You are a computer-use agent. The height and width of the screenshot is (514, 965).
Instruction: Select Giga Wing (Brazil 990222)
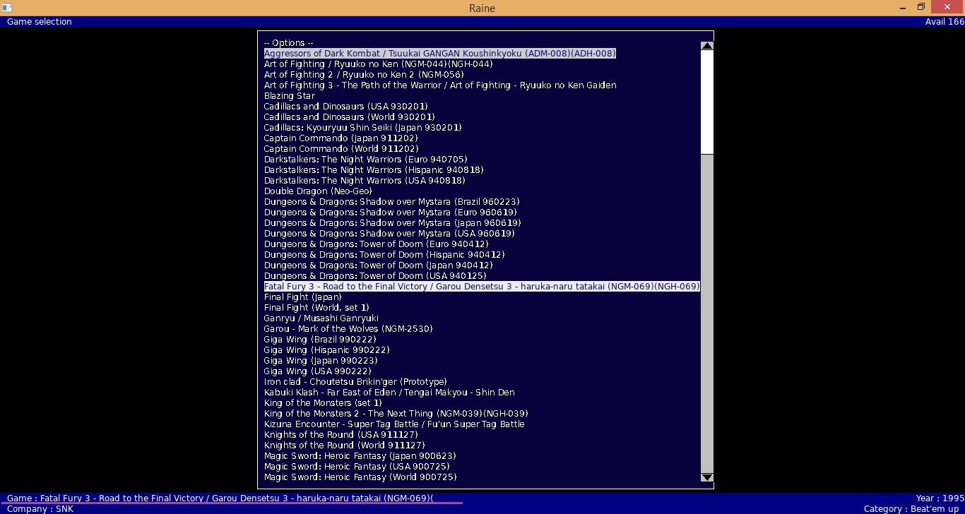coord(320,340)
